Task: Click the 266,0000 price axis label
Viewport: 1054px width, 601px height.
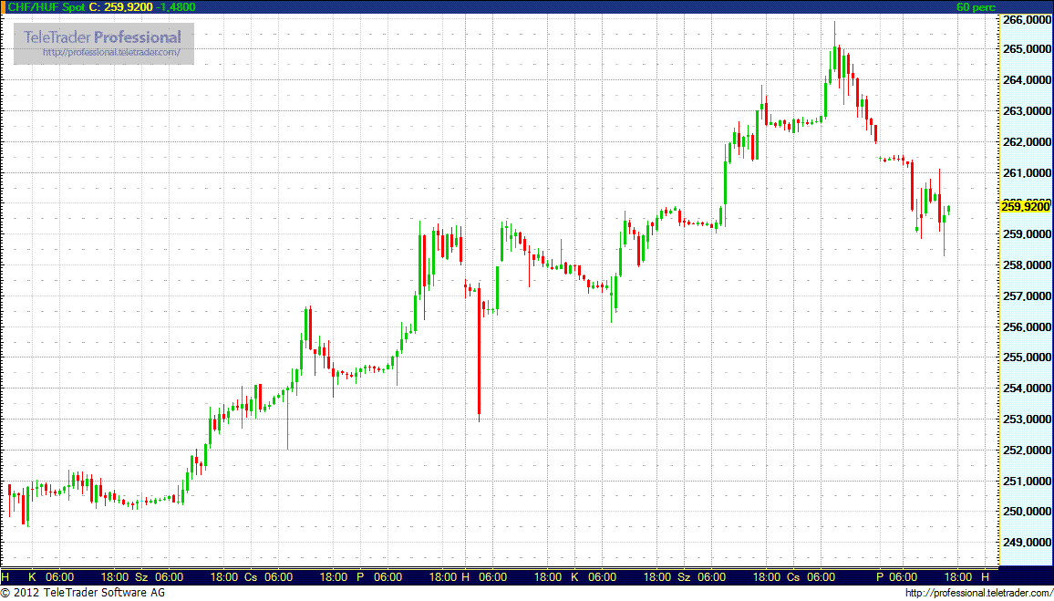Action: click(x=1026, y=19)
